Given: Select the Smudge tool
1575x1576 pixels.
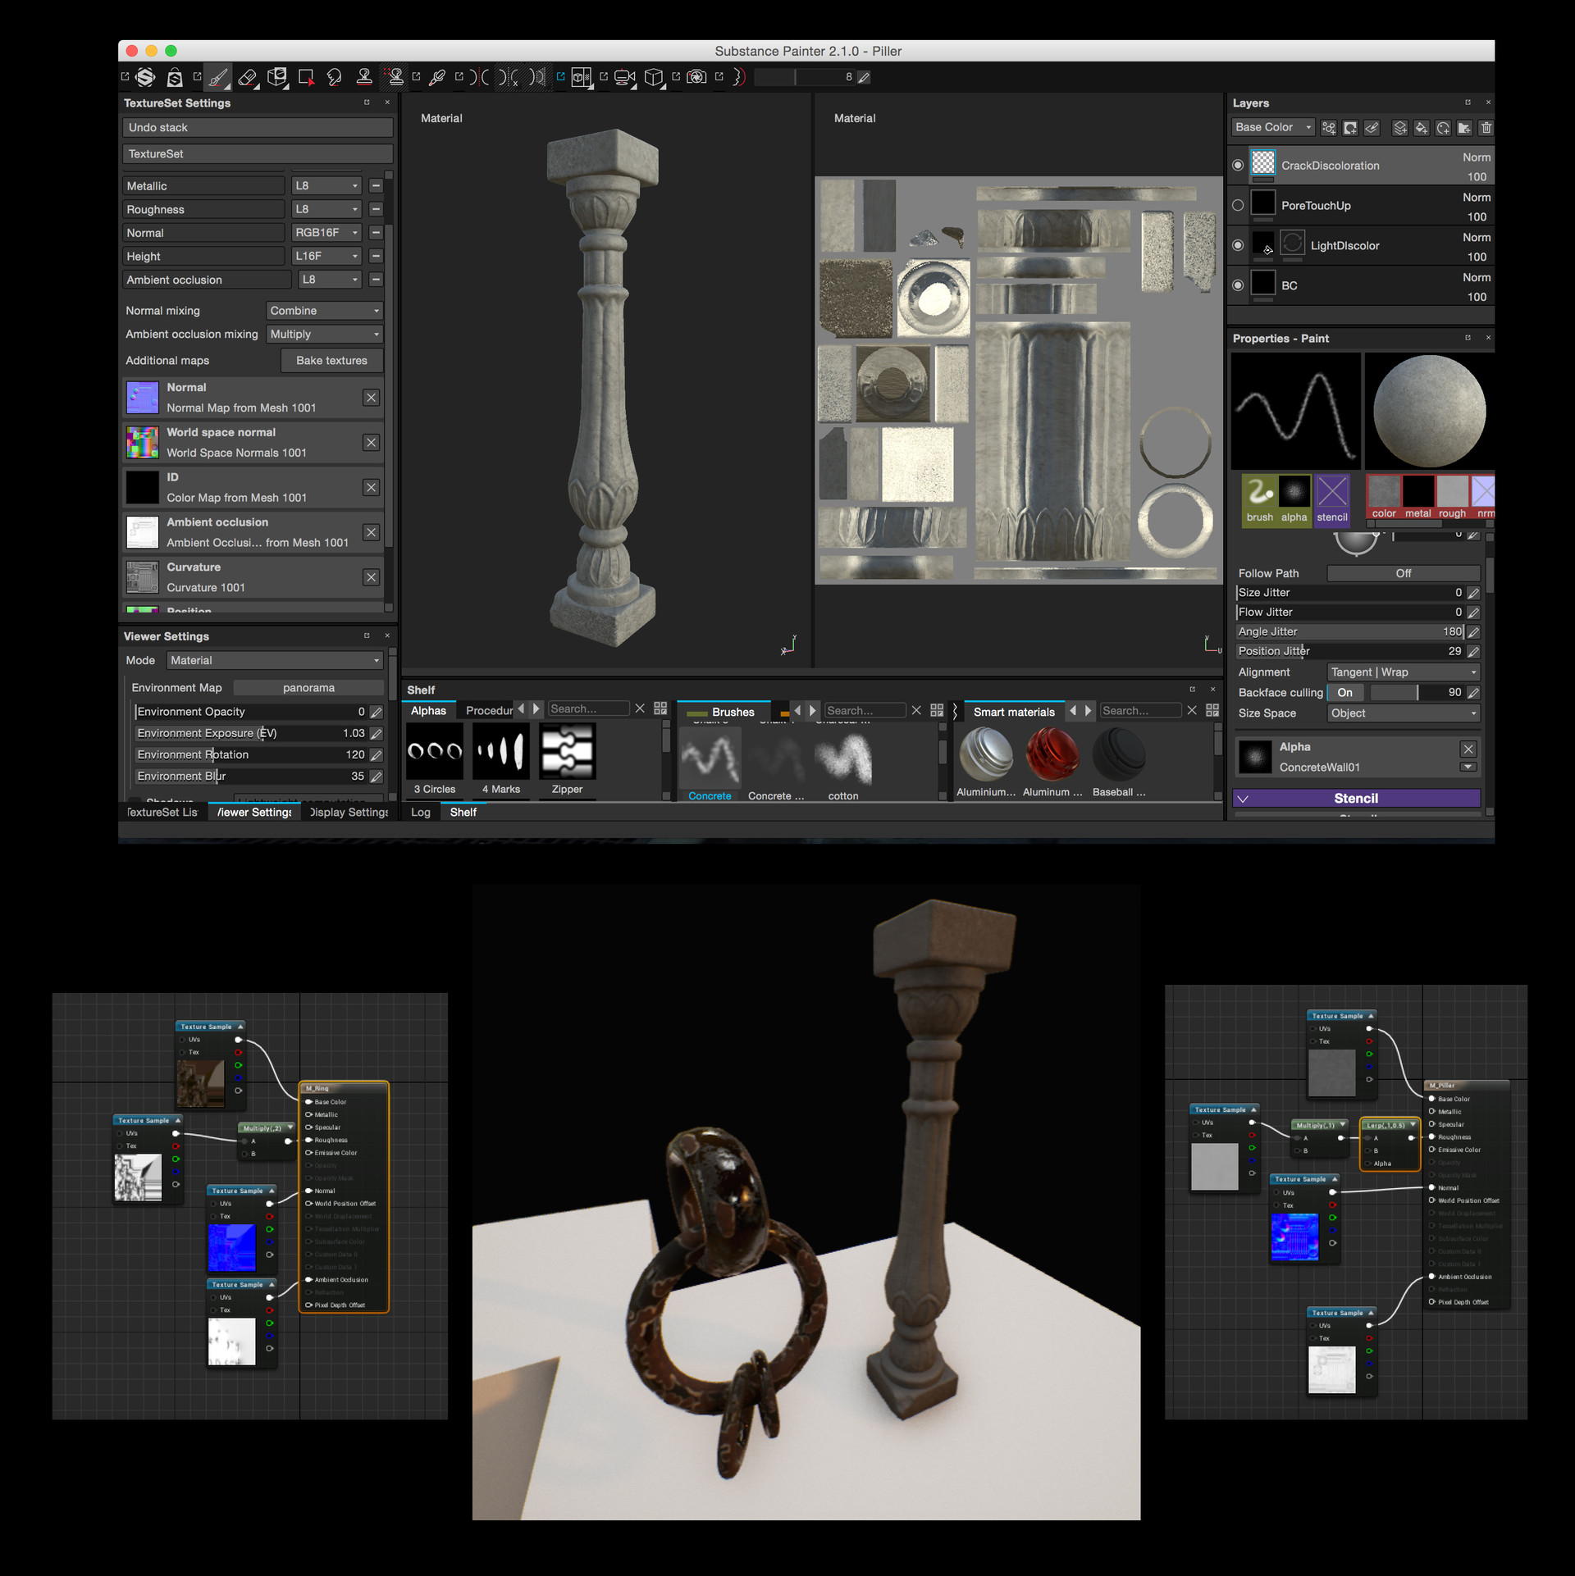Looking at the screenshot, I should tap(333, 78).
